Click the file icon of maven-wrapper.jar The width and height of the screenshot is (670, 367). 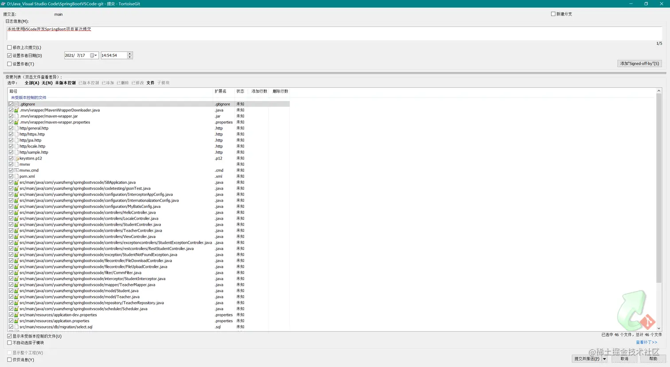pos(16,116)
